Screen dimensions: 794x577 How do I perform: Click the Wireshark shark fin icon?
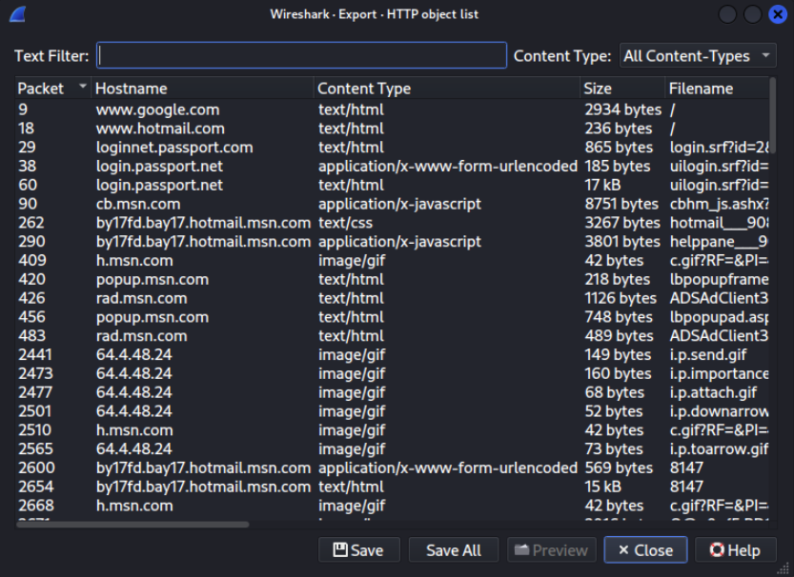pos(16,14)
